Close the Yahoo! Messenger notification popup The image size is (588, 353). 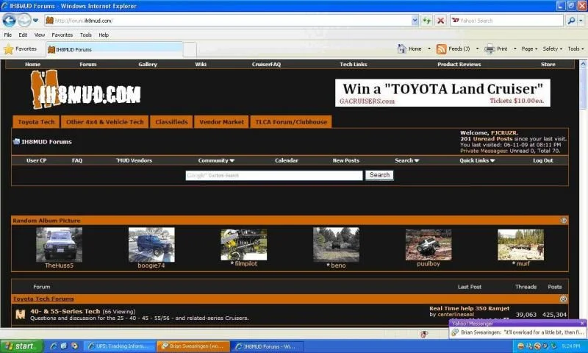coord(582,324)
